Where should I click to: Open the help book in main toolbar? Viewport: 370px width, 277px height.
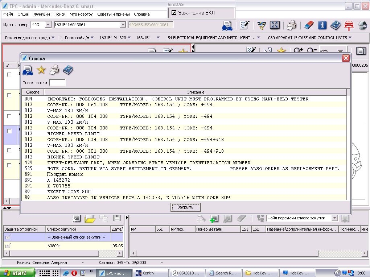coord(335,25)
